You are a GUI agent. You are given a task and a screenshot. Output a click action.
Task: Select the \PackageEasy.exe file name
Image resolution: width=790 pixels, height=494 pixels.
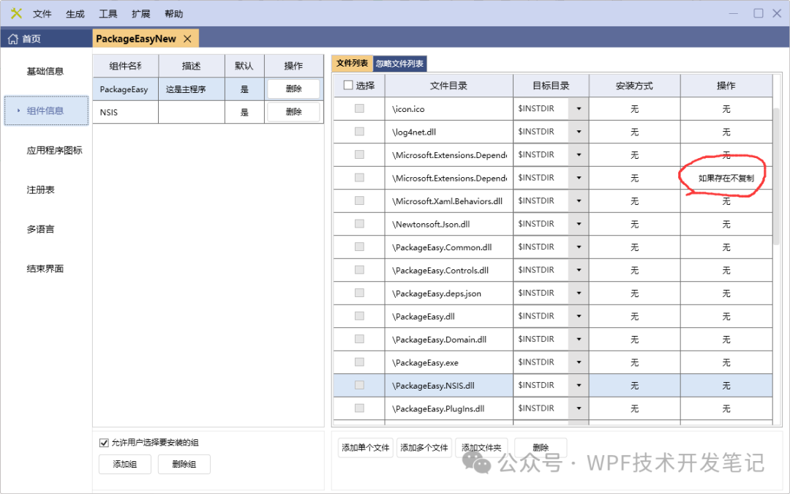(x=425, y=363)
